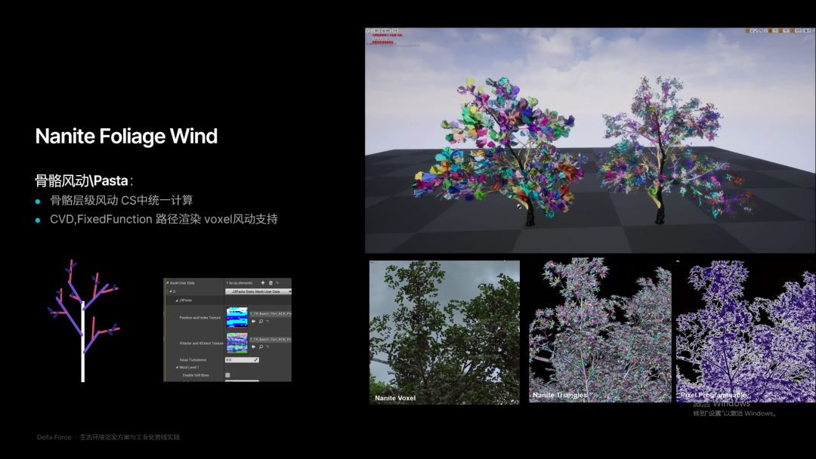This screenshot has width=816, height=459.
Task: Reset Position and Index Texture to default
Action: click(267, 322)
